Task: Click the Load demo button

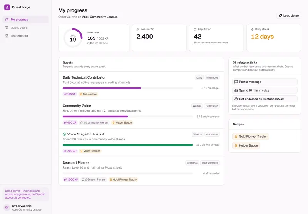Action: (x=288, y=15)
